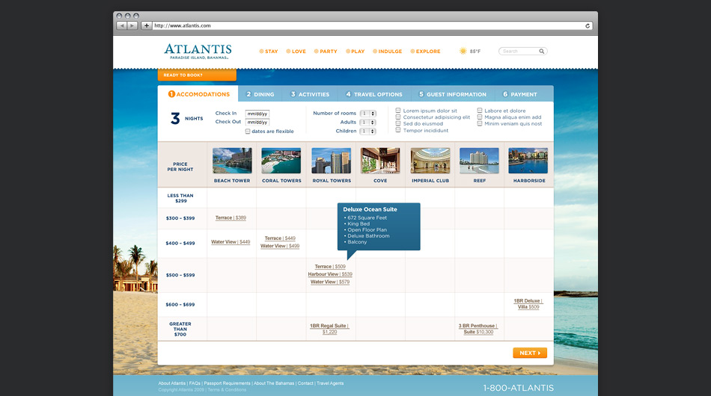Select Harbour View $539 link
711x396 pixels.
[x=330, y=273]
